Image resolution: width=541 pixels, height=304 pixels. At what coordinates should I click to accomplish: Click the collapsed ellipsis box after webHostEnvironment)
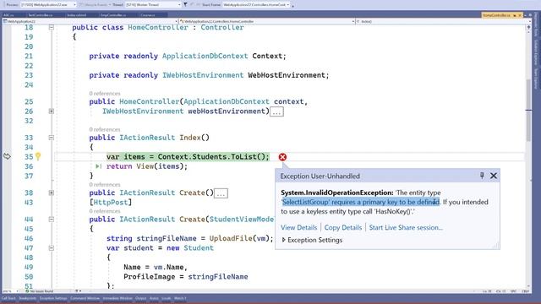[x=276, y=111]
